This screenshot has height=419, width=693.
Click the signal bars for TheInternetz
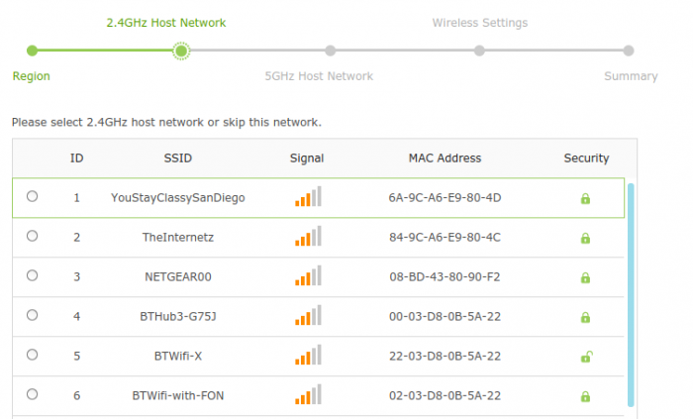point(308,236)
